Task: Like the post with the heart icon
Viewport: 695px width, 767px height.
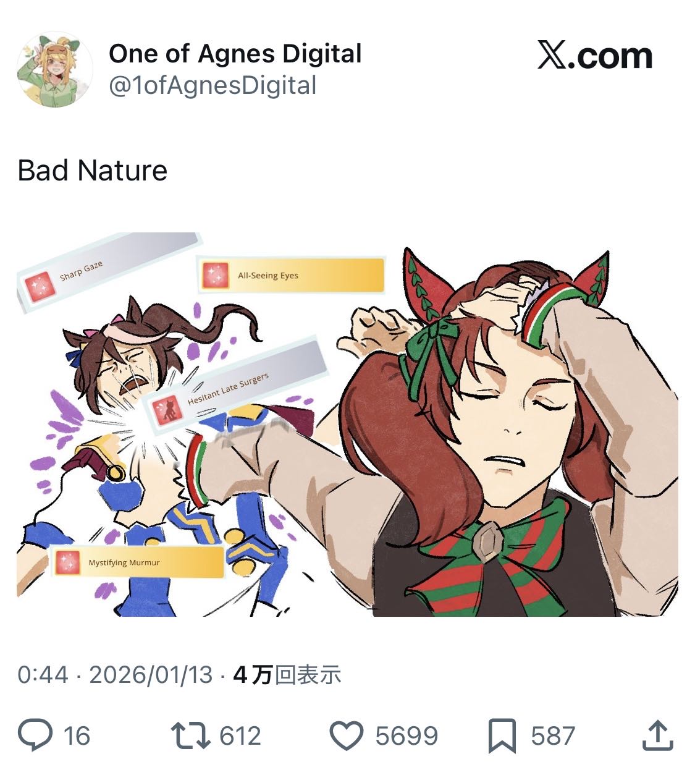Action: click(346, 735)
